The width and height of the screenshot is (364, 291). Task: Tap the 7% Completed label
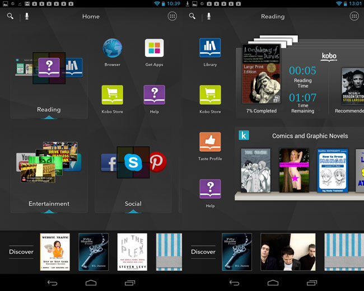pyautogui.click(x=262, y=111)
